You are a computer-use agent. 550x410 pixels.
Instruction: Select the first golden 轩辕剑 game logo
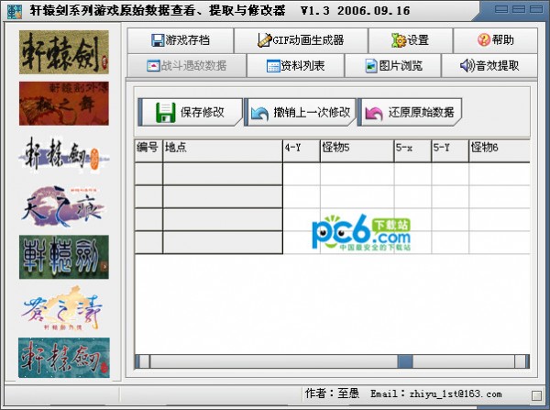(x=64, y=52)
